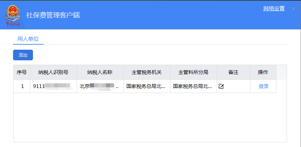Viewport: 301px width, 147px height.
Task: Select the 备注 column header
Action: point(233,72)
